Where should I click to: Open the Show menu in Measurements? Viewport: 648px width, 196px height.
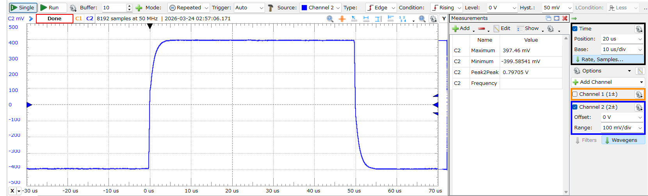click(x=528, y=28)
